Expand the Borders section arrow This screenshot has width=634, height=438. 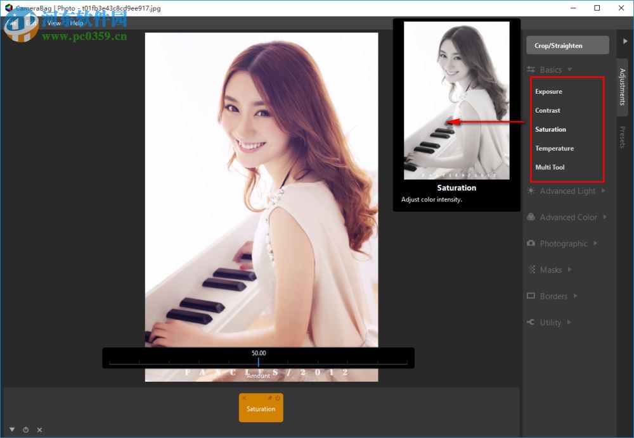(x=575, y=296)
